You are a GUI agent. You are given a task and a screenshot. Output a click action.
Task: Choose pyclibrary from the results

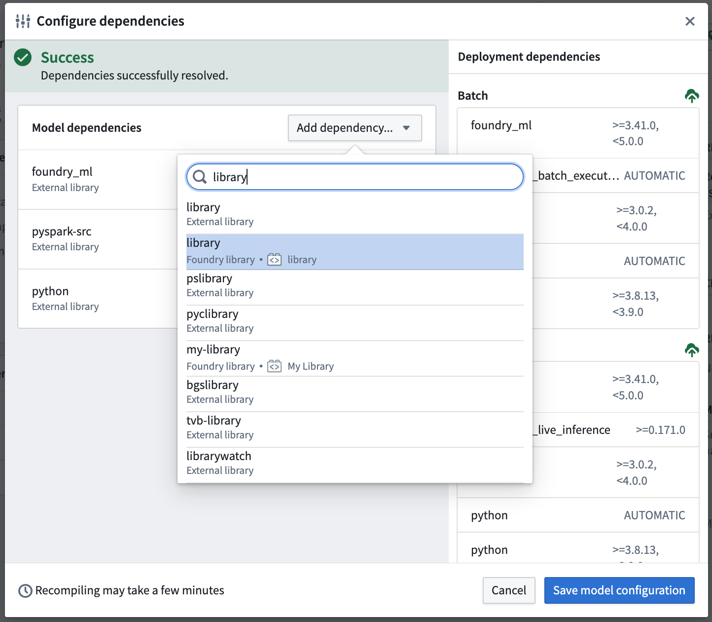click(355, 323)
